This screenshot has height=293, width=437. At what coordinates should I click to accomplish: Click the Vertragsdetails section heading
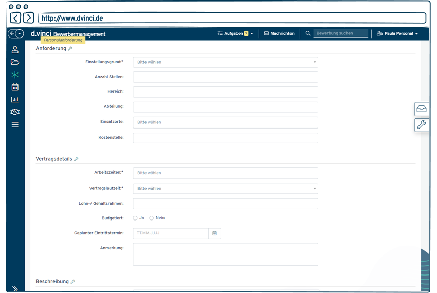(x=54, y=159)
